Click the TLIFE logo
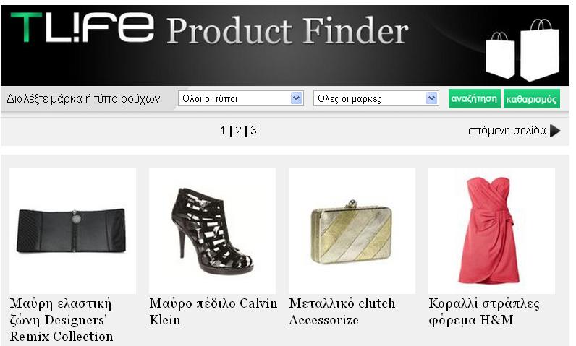This screenshot has width=576, height=346. click(x=82, y=27)
